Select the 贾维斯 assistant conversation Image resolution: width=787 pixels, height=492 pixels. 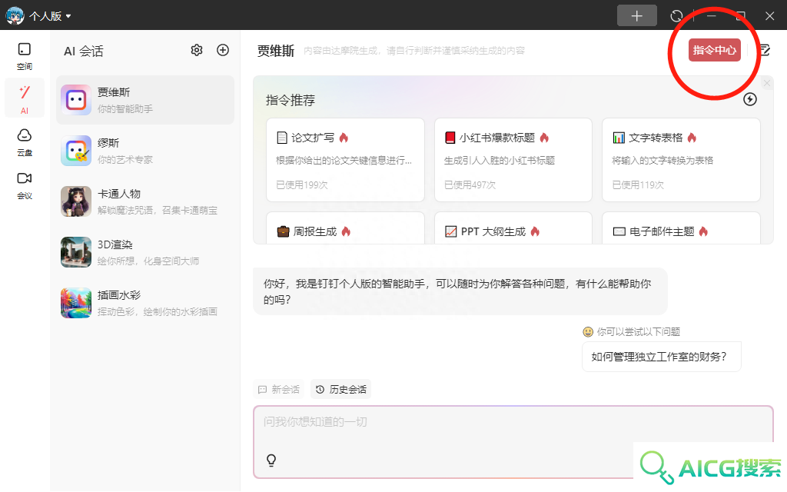pyautogui.click(x=145, y=100)
